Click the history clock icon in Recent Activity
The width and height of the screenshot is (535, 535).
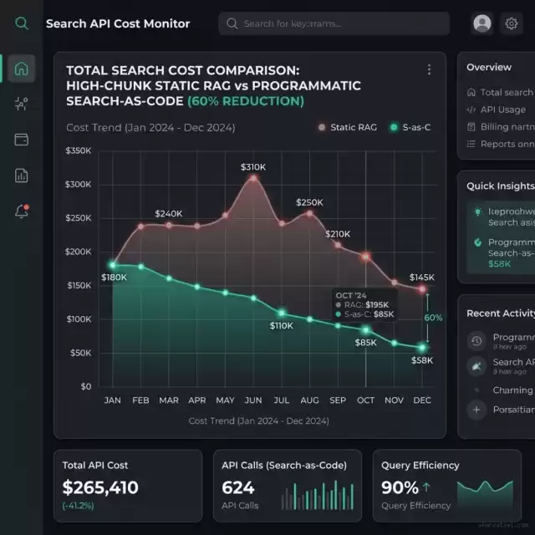click(x=476, y=340)
